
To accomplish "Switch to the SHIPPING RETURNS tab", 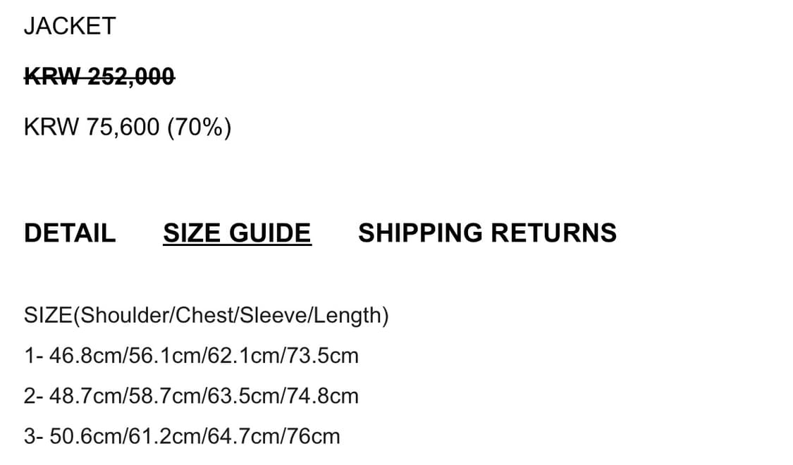I will (488, 233).
